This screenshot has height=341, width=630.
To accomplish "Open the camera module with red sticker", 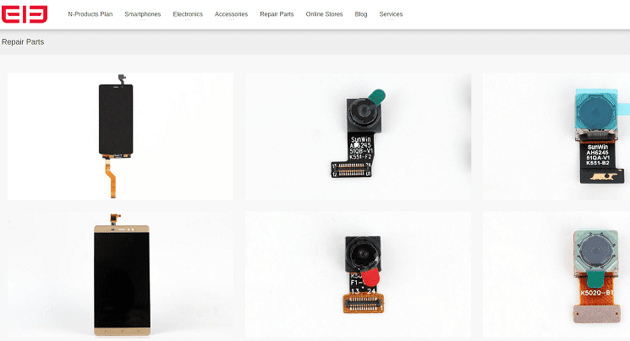I will (358, 275).
